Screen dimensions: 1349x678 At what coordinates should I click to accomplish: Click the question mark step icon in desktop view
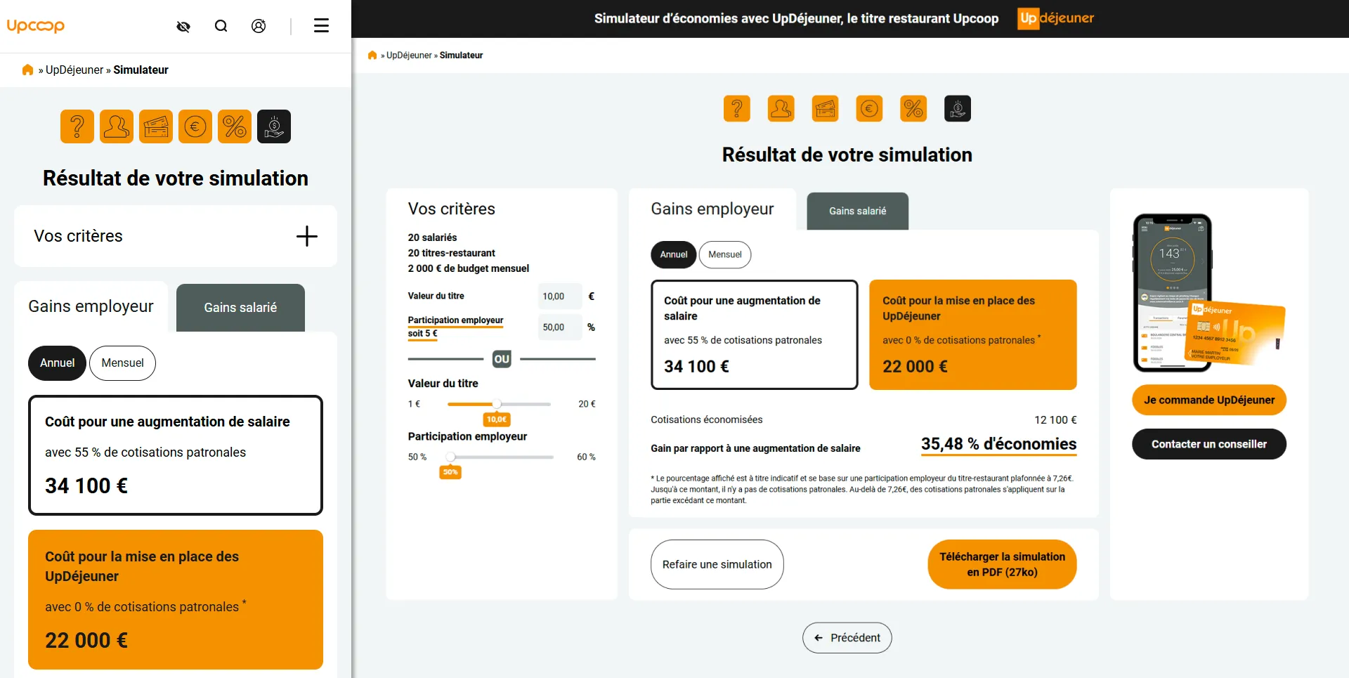click(737, 109)
